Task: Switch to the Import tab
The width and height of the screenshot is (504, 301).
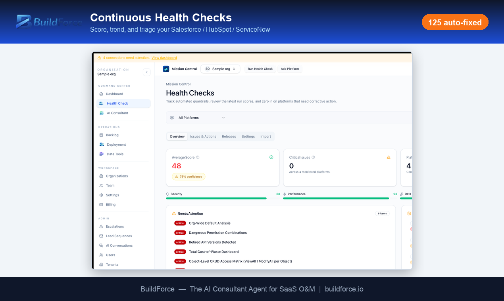Action: coord(266,137)
